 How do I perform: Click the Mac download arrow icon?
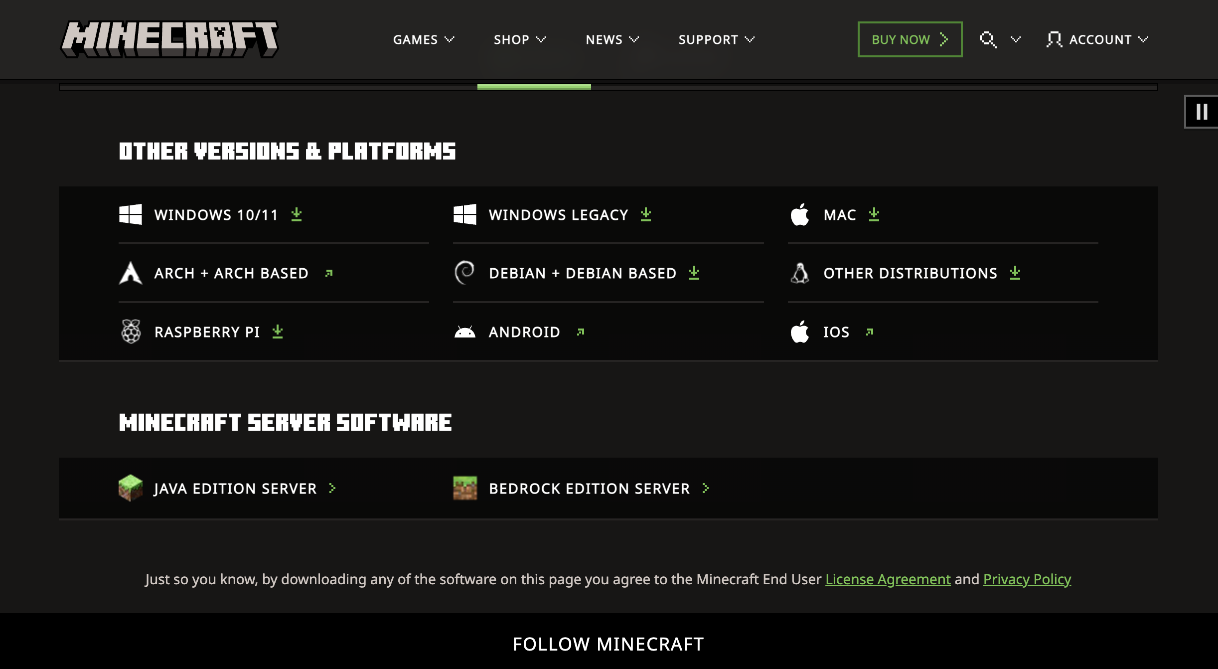874,214
